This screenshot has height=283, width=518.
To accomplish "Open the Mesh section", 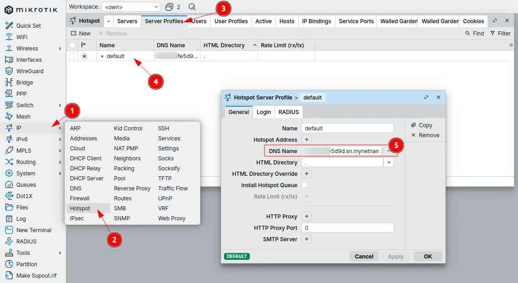I will click(23, 117).
